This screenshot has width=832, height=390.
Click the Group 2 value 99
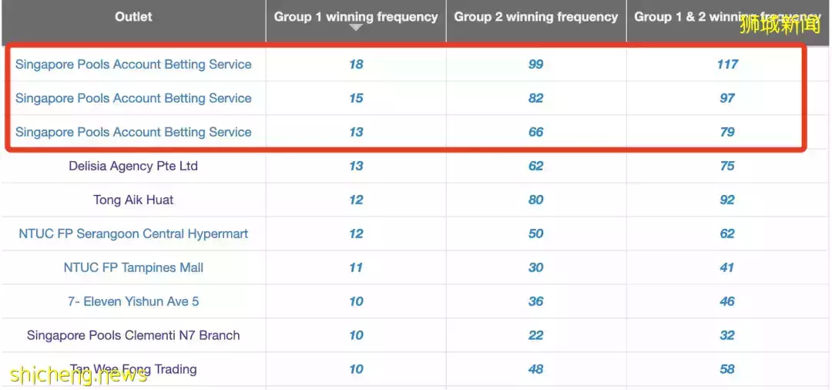(536, 64)
